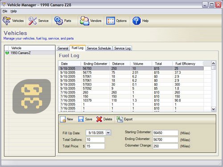Click the fuel log scroll up arrow
Image resolution: width=223 pixels, height=167 pixels.
click(x=213, y=64)
